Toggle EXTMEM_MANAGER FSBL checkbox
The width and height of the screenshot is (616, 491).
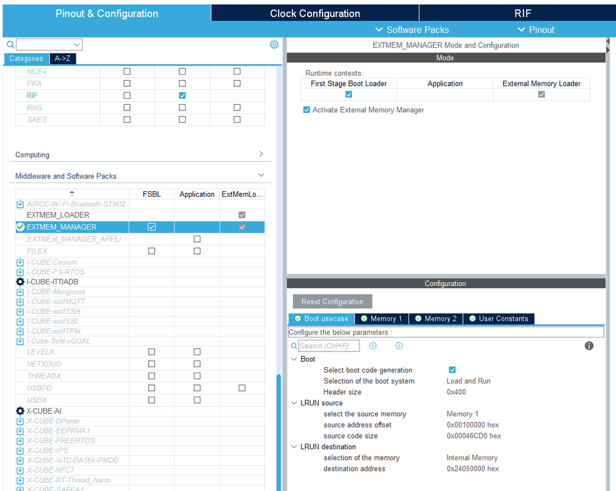(152, 227)
